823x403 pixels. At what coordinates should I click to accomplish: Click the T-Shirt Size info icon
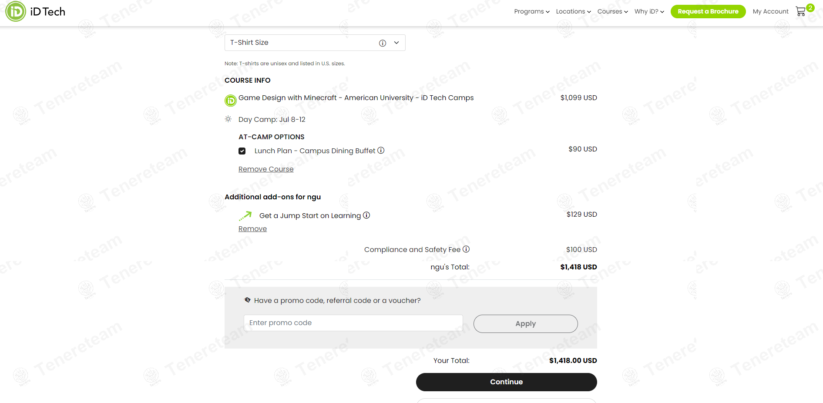point(383,43)
